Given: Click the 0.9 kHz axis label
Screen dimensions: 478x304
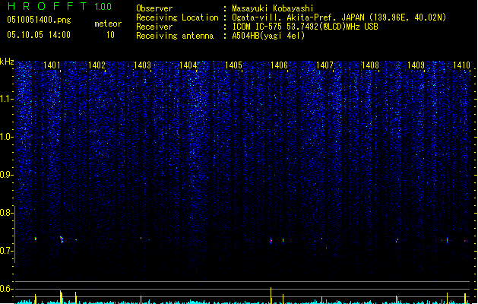Looking at the screenshot, I should [6, 175].
